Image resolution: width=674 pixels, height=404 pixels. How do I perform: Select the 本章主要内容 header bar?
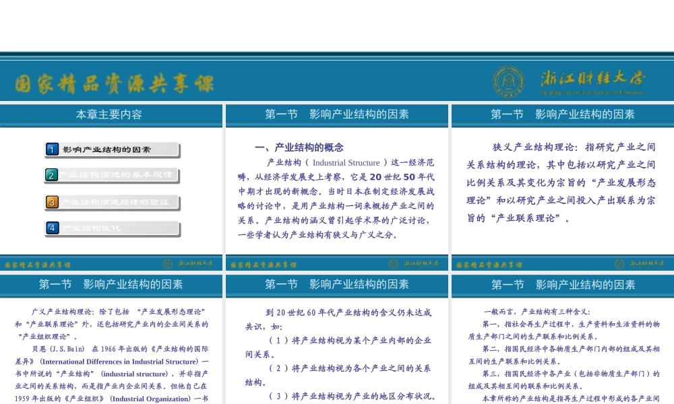[111, 115]
